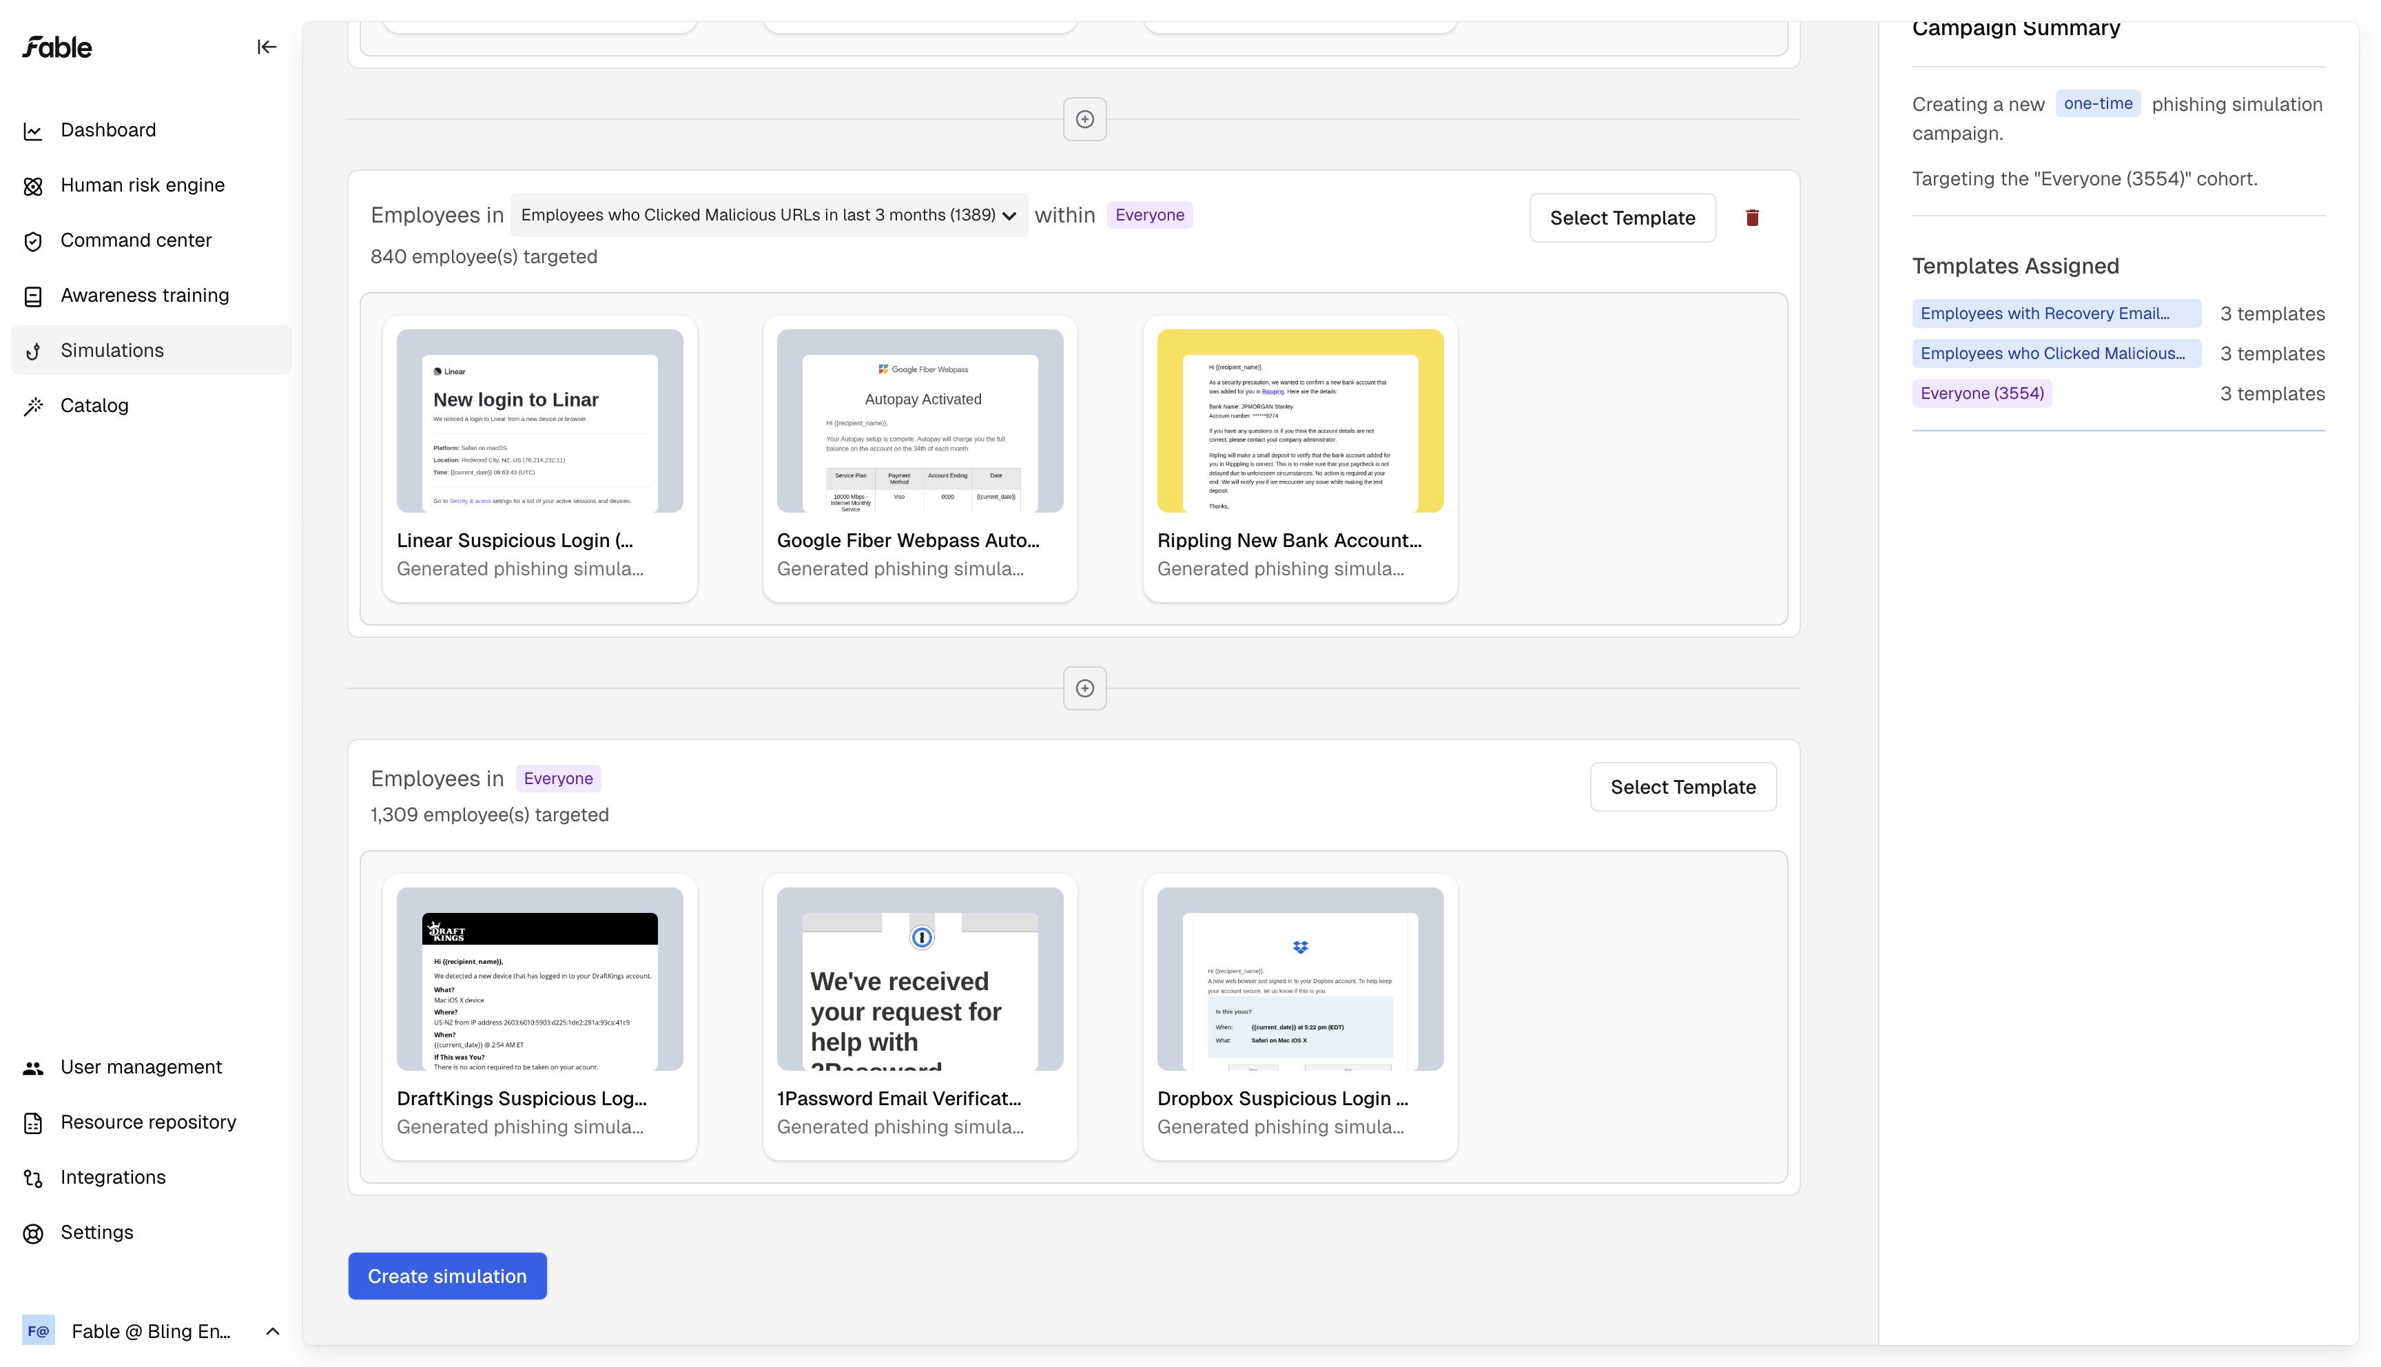Screen dimensions: 2381x1367
Task: Click the Templates Assigned heading
Action: click(x=2016, y=266)
